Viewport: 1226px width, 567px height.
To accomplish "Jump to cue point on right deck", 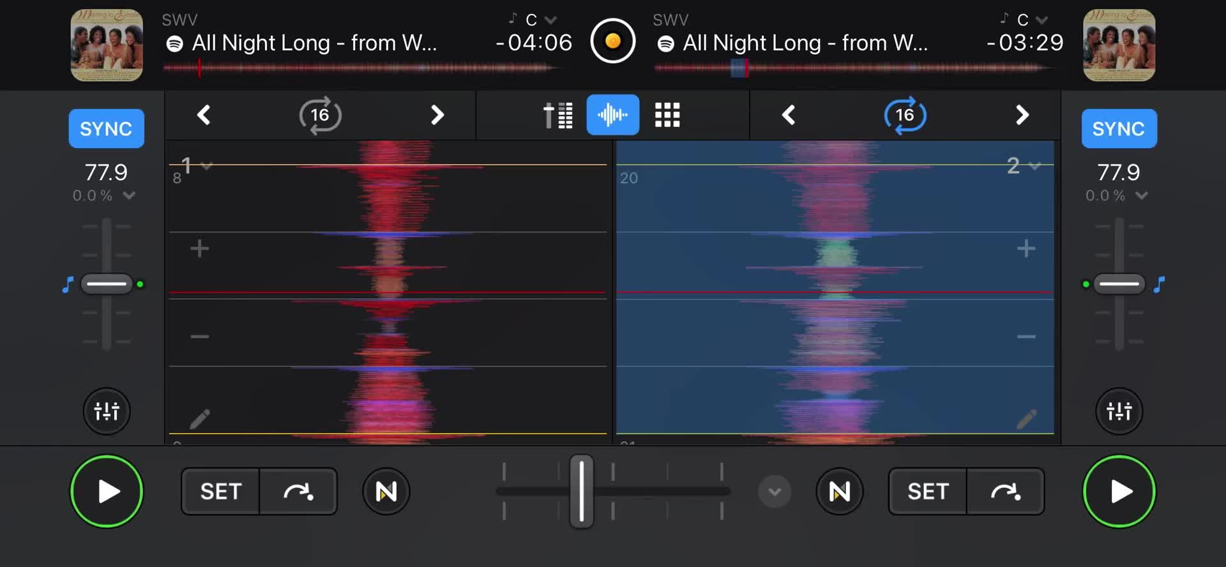I will click(1006, 492).
